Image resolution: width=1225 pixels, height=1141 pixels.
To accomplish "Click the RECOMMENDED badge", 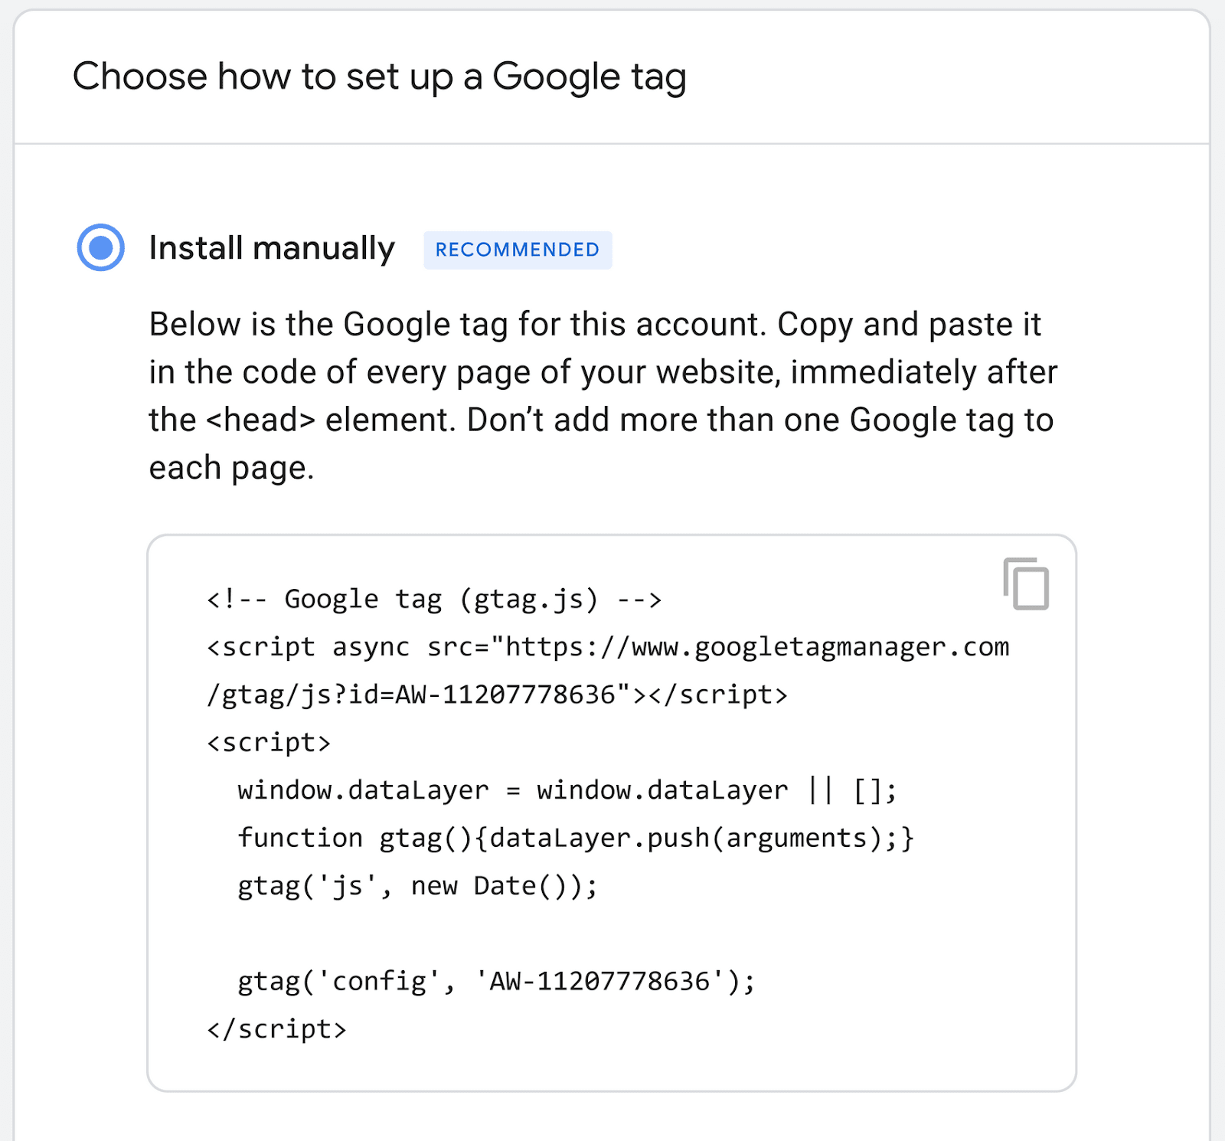I will pyautogui.click(x=517, y=249).
